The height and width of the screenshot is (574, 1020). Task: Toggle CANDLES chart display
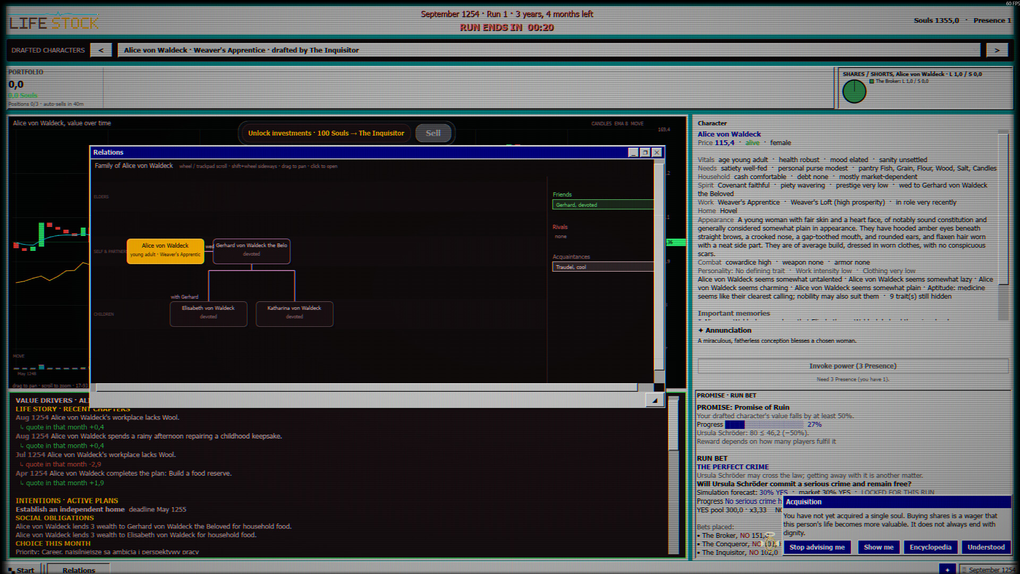601,123
